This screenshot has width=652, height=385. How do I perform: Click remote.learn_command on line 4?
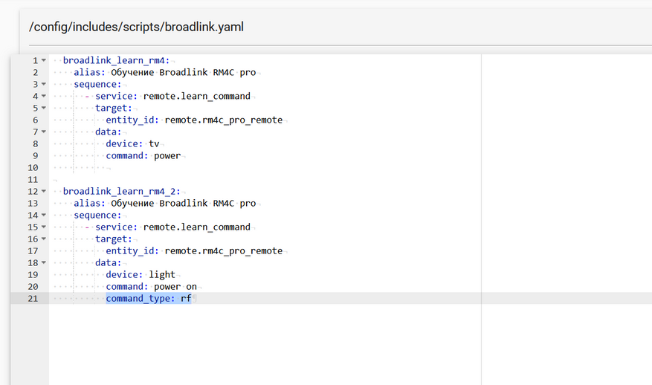pos(197,97)
